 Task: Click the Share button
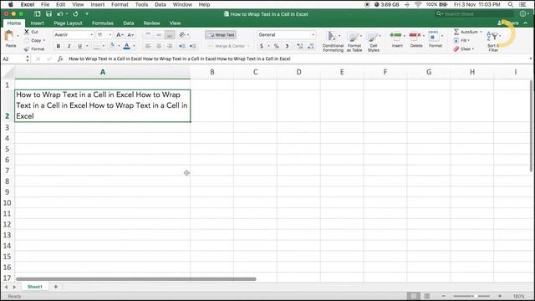click(x=508, y=23)
